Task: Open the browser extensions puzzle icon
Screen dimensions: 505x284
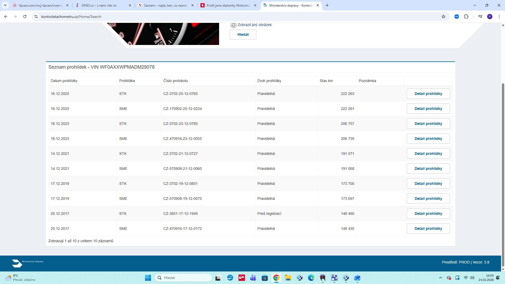Action: click(x=466, y=17)
